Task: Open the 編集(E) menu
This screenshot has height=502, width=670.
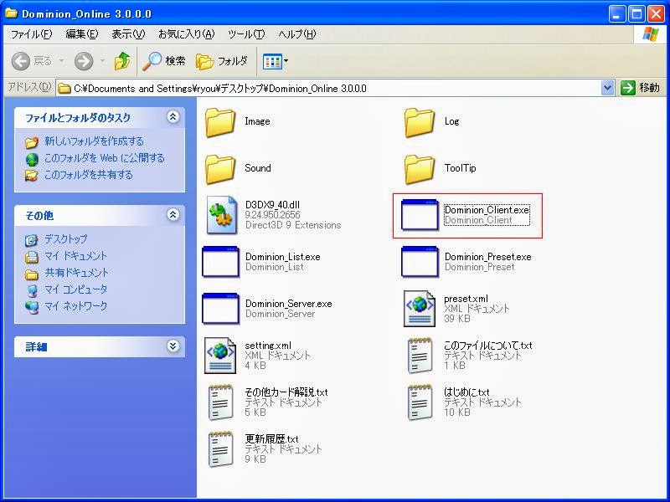Action: pos(81,34)
